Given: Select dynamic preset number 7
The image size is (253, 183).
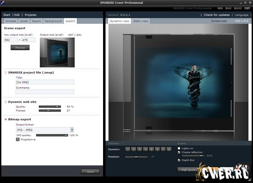Looking at the screenshot, I should click(x=163, y=149).
